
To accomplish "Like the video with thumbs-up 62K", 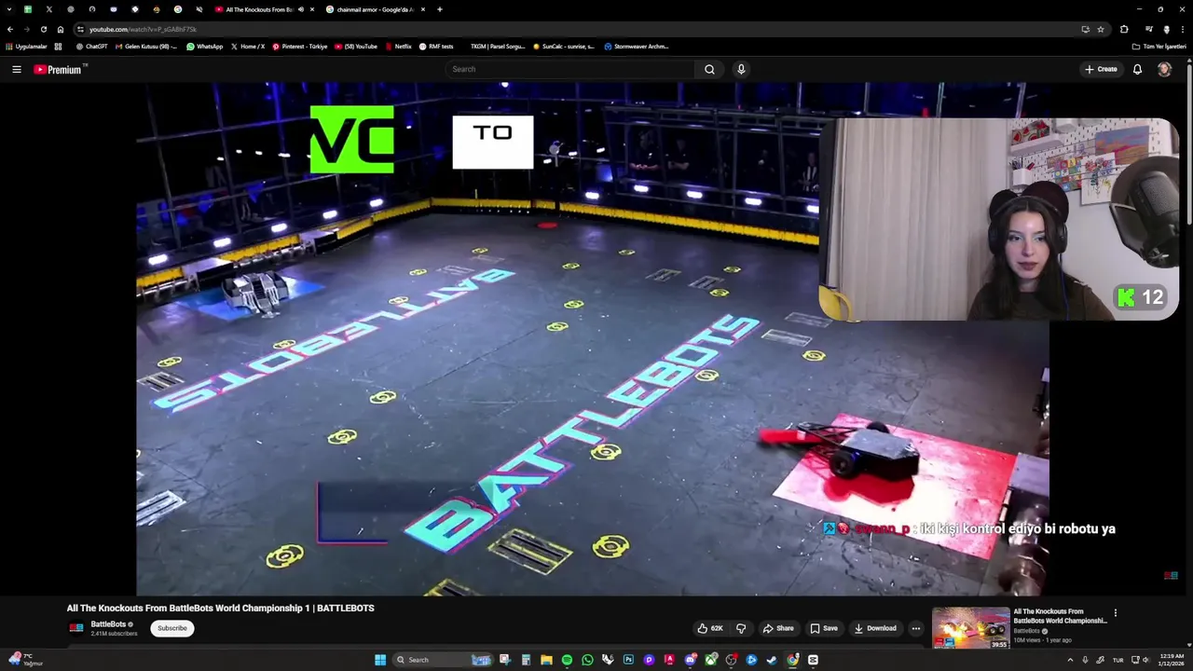I will [710, 628].
